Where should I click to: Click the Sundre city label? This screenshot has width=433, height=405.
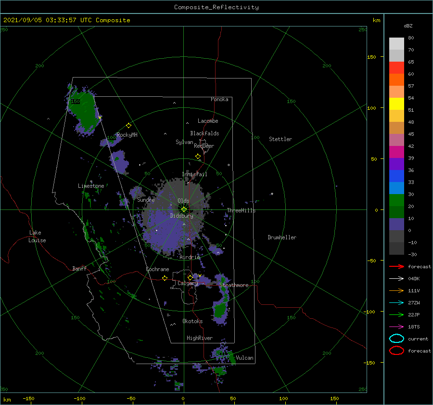[146, 199]
